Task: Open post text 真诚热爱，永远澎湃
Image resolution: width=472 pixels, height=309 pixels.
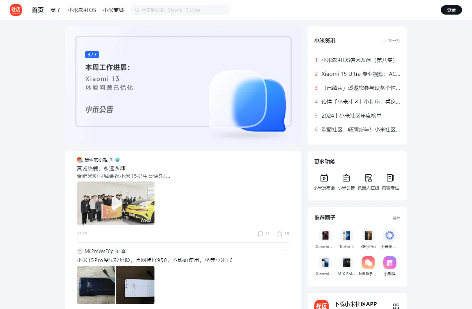Action: [x=102, y=169]
